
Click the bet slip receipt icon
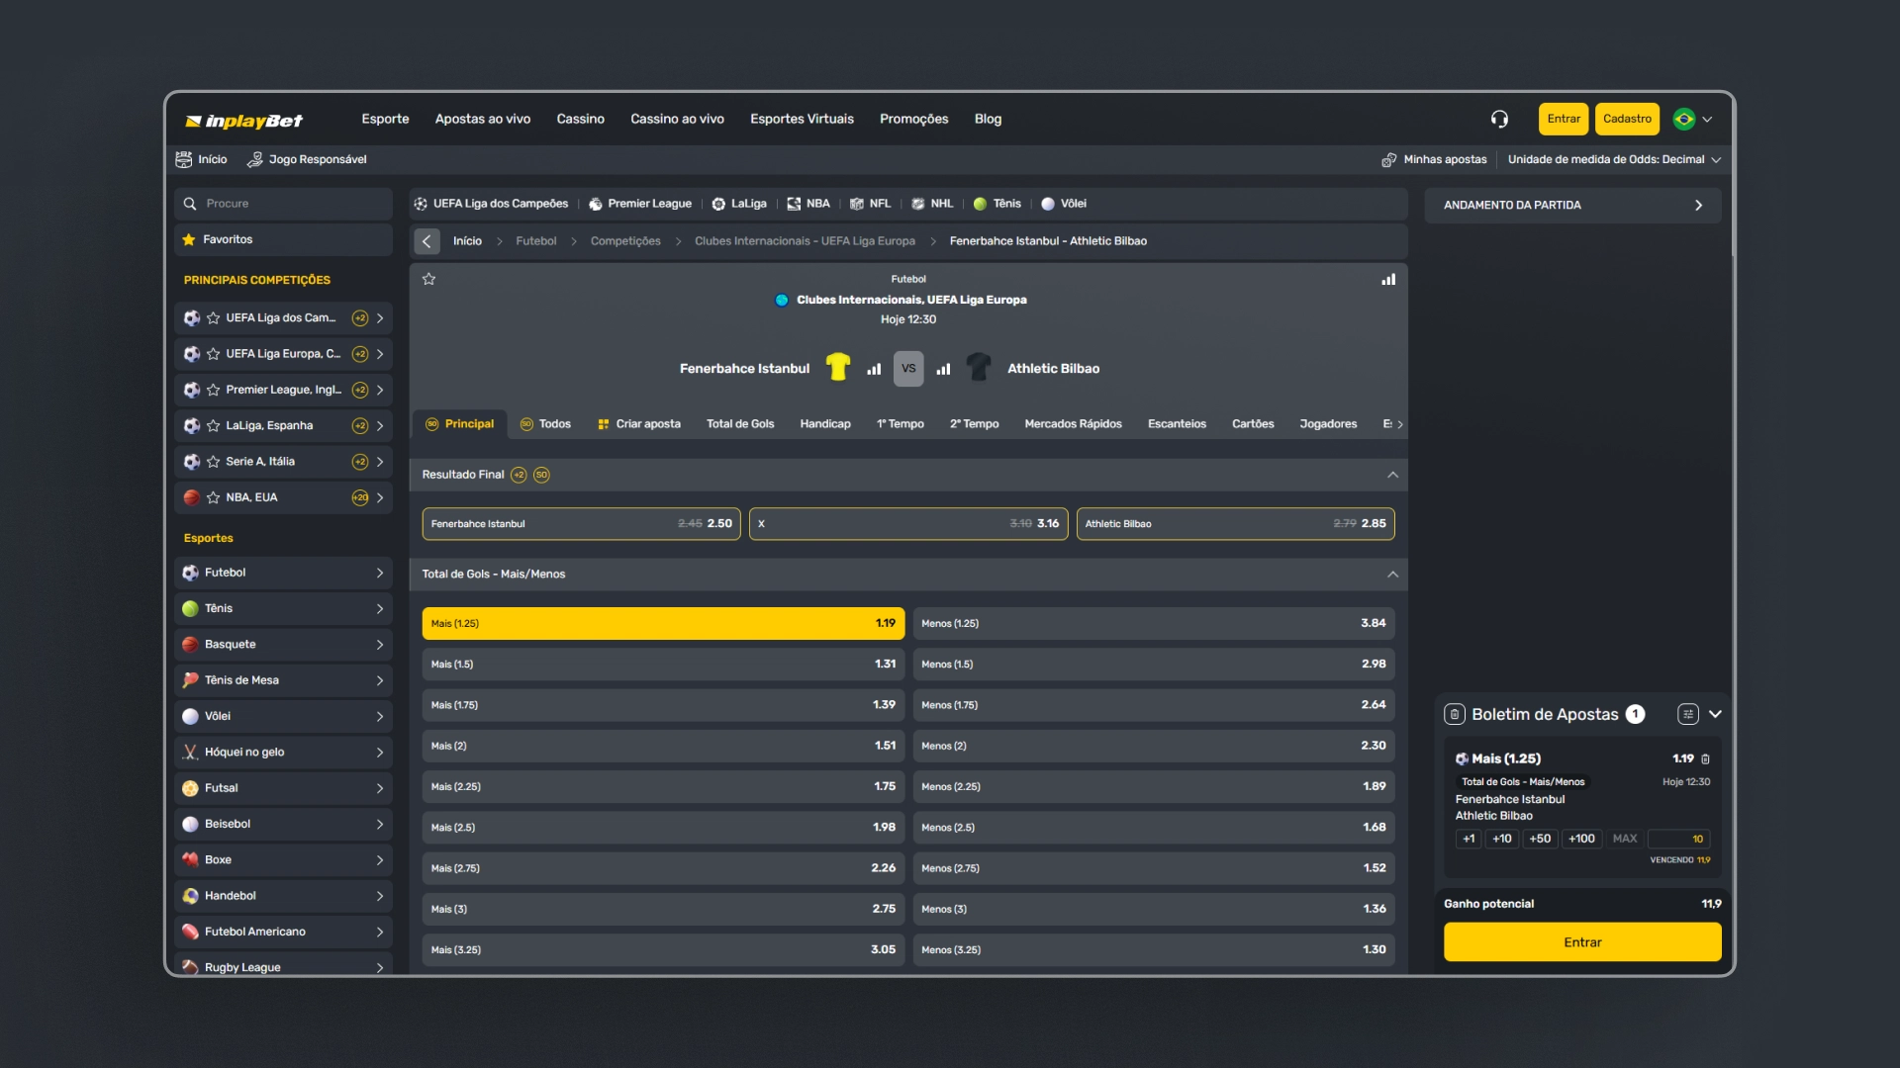[1455, 714]
